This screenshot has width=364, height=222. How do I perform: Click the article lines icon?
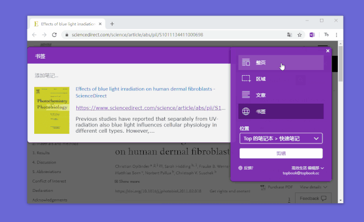pyautogui.click(x=246, y=95)
